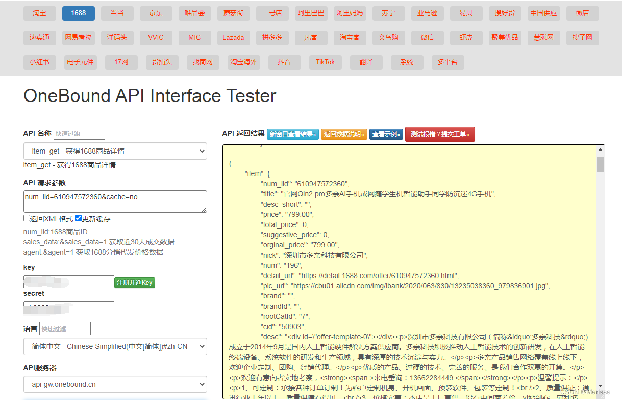Open the 京东 platform tab
This screenshot has width=622, height=400.
(156, 13)
